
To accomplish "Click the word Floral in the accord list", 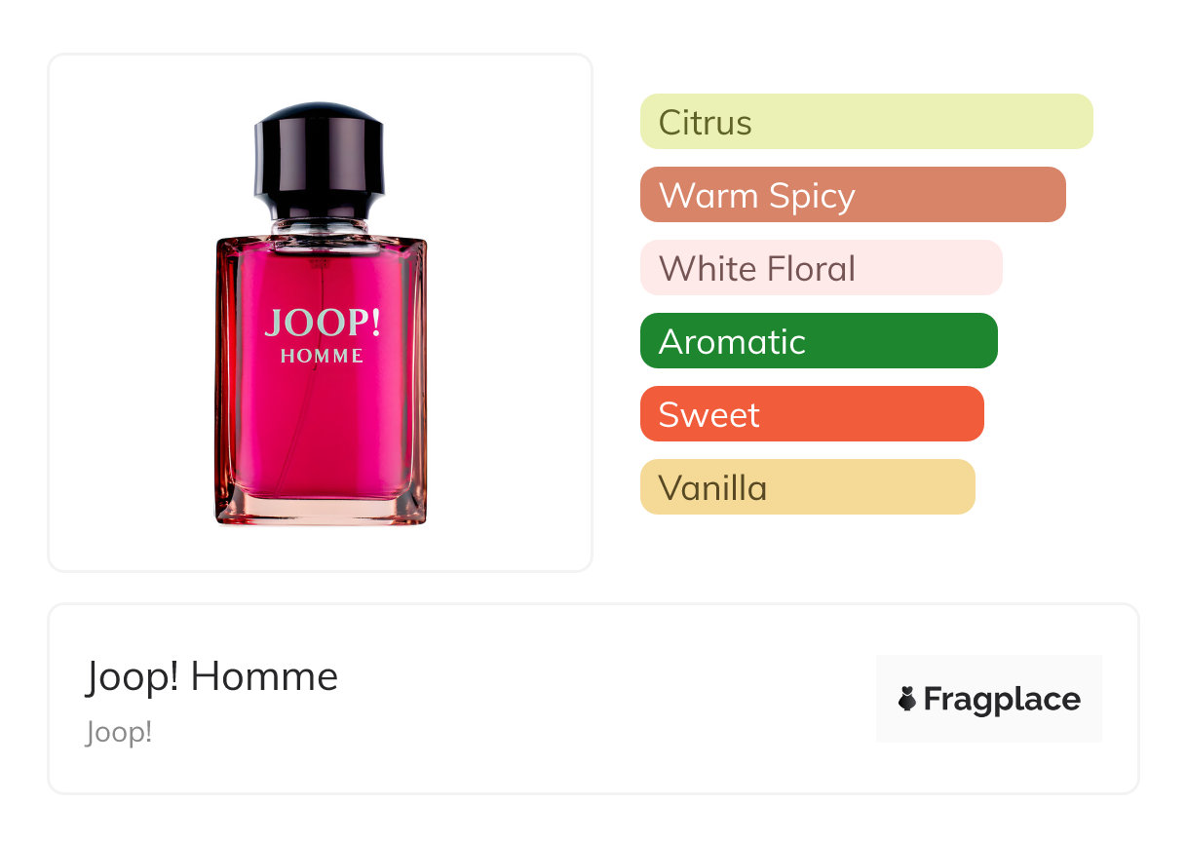I will pos(810,268).
